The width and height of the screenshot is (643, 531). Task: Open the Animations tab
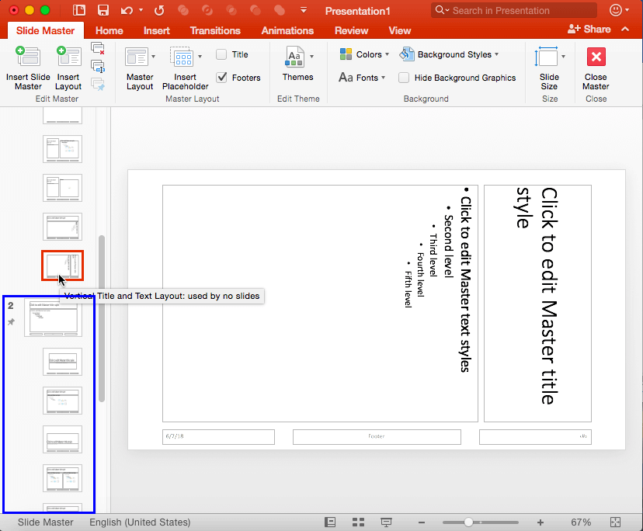tap(287, 30)
